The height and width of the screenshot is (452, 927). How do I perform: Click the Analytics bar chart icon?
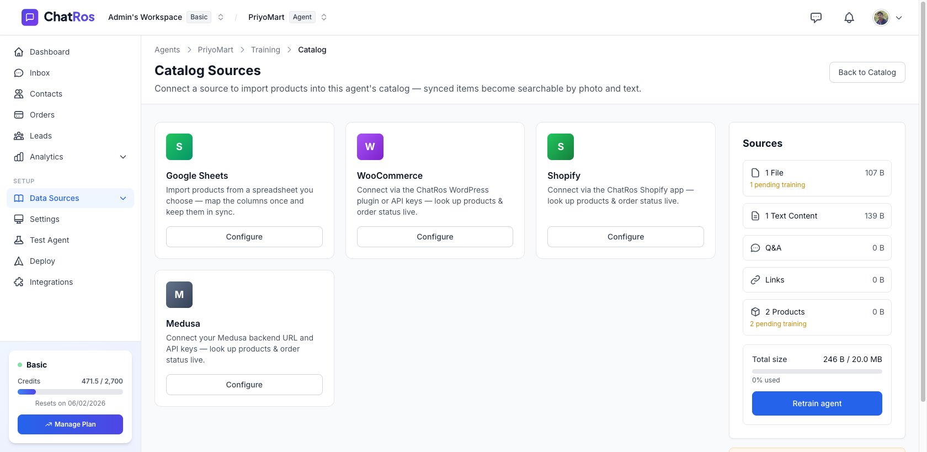19,157
